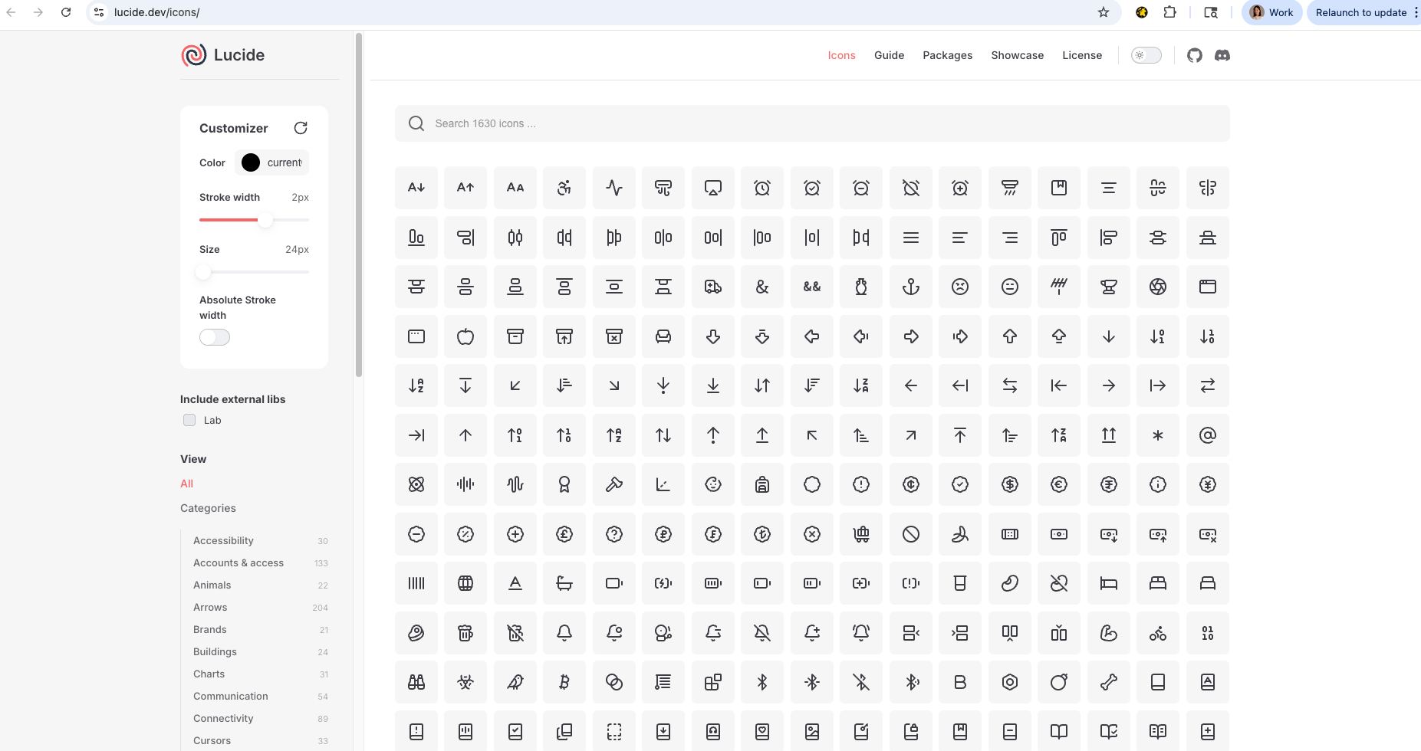Click the Relaunch to update button

tap(1362, 12)
